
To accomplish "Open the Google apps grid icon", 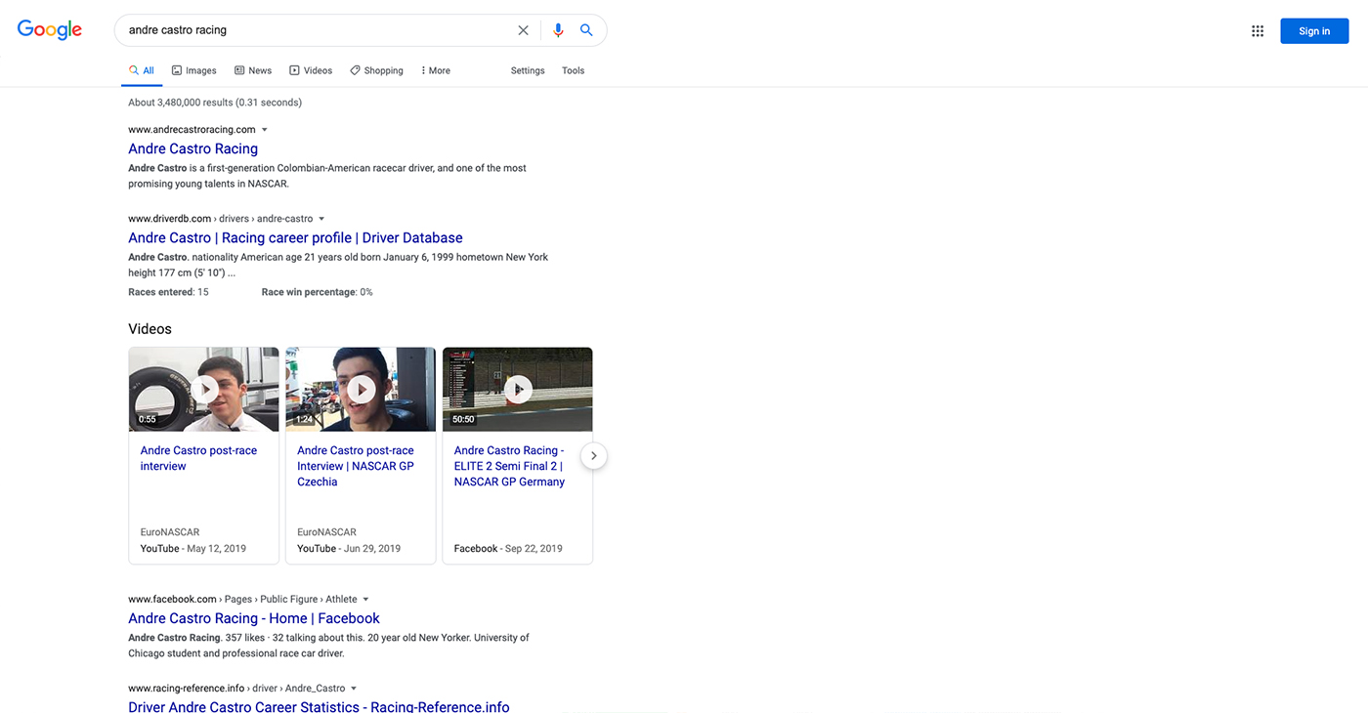I will coord(1258,31).
